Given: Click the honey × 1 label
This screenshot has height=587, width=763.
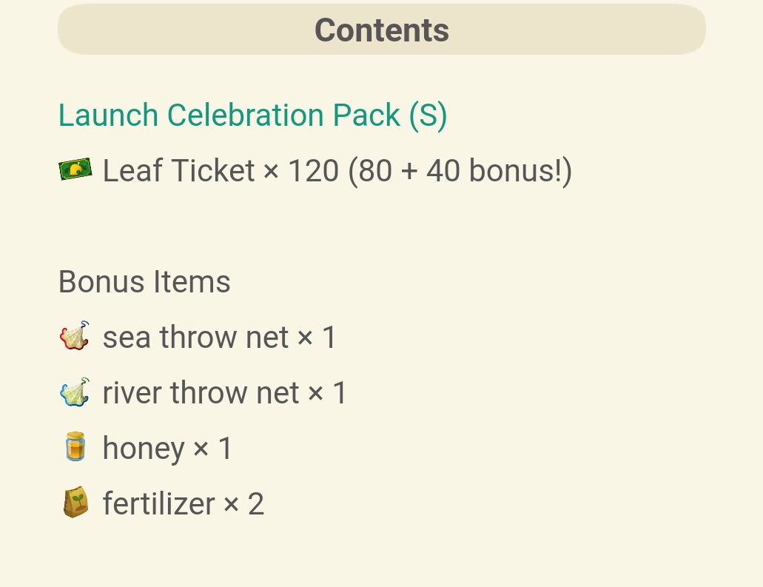Looking at the screenshot, I should (167, 449).
